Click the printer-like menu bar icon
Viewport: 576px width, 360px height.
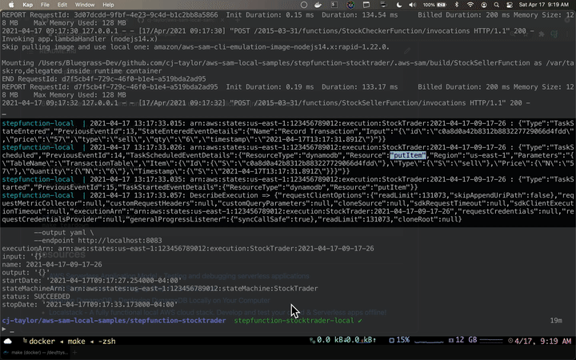tap(383, 5)
